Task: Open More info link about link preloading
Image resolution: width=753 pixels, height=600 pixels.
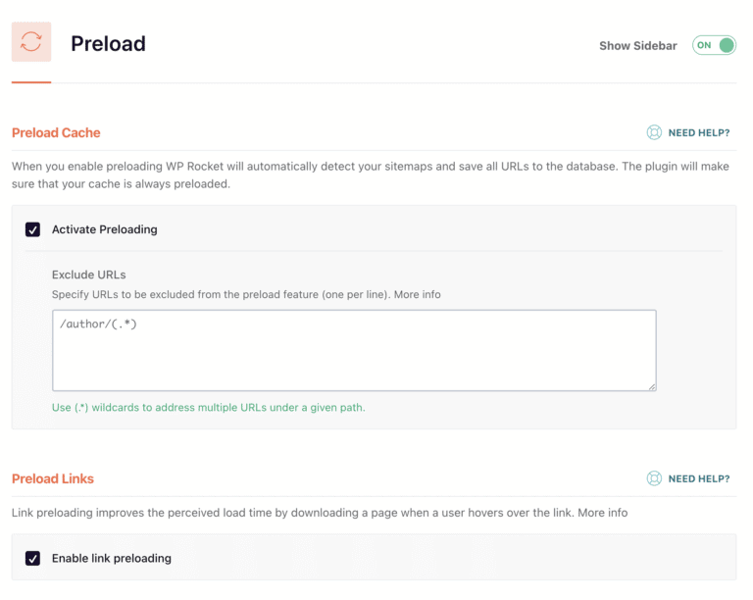Action: [603, 513]
